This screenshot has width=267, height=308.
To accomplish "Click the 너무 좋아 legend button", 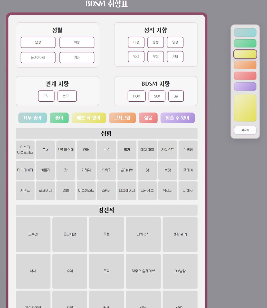I will [33, 118].
